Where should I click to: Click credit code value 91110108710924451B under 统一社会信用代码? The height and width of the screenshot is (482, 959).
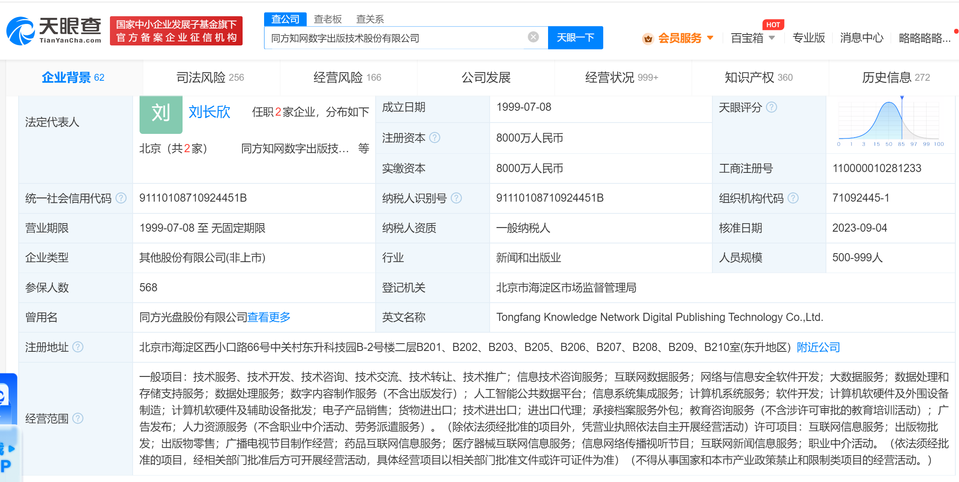click(x=193, y=198)
